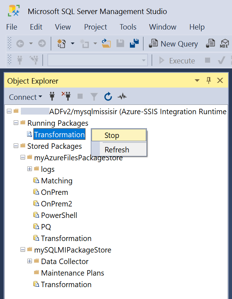
Task: Collapse the Running Packages node
Action: (x=15, y=123)
